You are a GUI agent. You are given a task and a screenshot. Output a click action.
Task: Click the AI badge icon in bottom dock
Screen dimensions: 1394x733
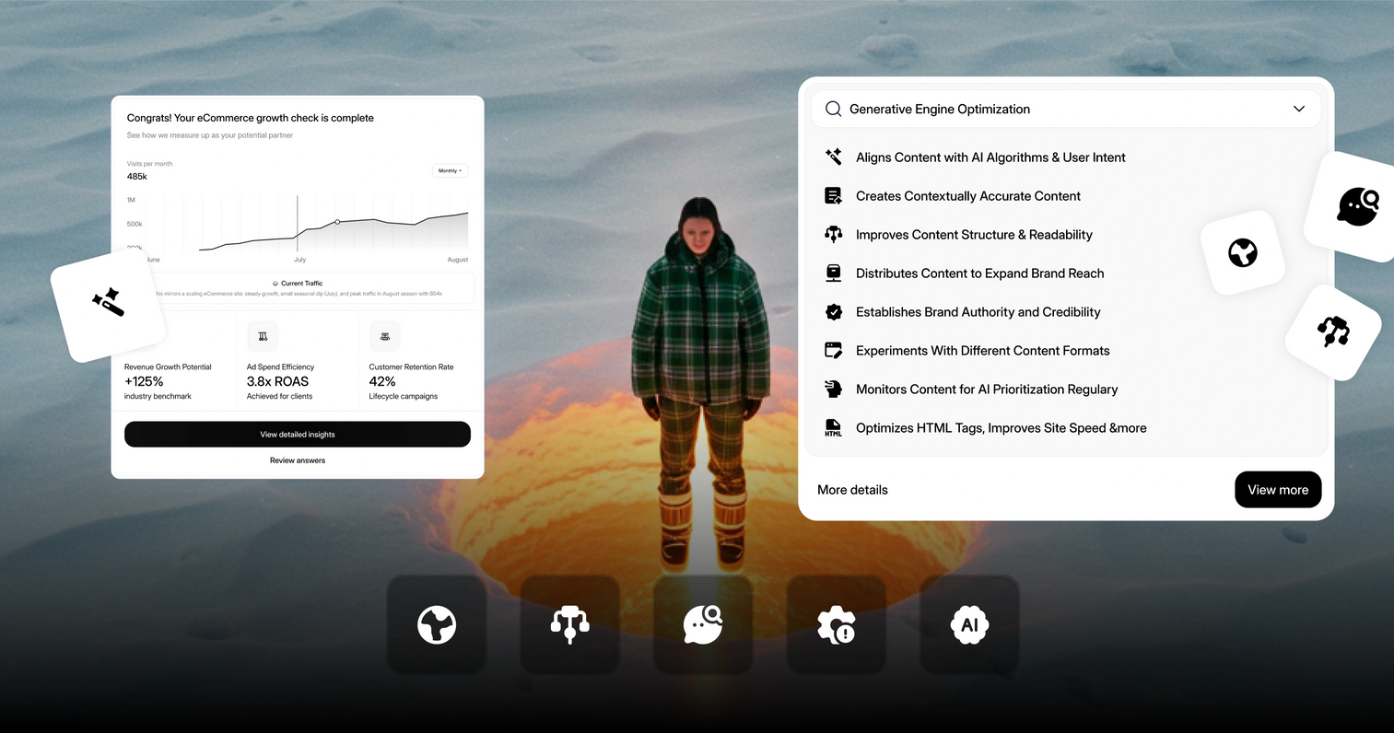[969, 625]
